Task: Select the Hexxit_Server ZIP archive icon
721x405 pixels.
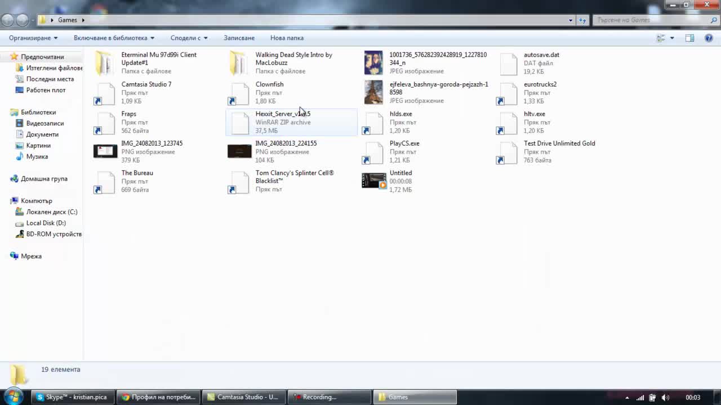Action: coord(240,123)
